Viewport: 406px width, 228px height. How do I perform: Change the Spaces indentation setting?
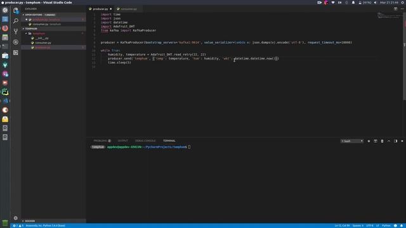click(358, 225)
